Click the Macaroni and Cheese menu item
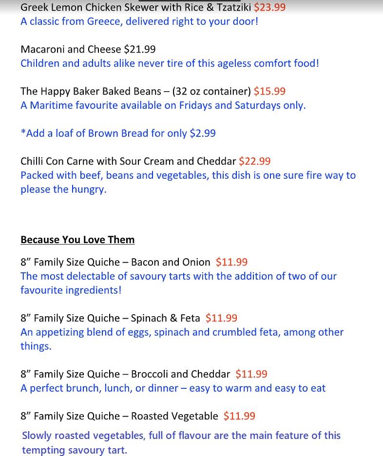This screenshot has height=456, width=383. point(71,49)
